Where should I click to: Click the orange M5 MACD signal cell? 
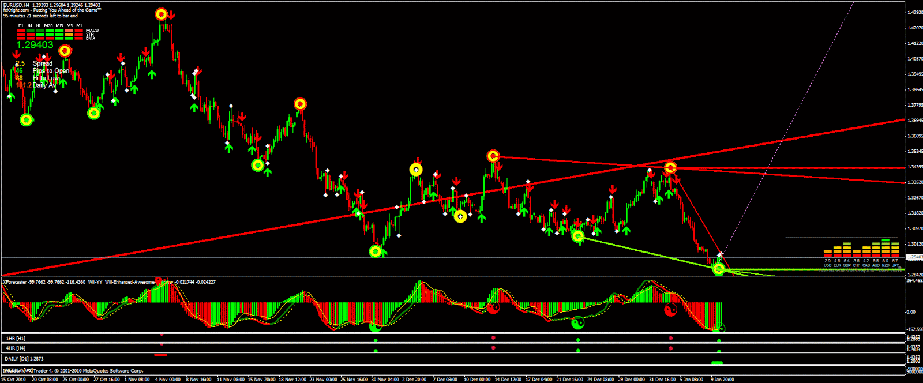pos(69,31)
